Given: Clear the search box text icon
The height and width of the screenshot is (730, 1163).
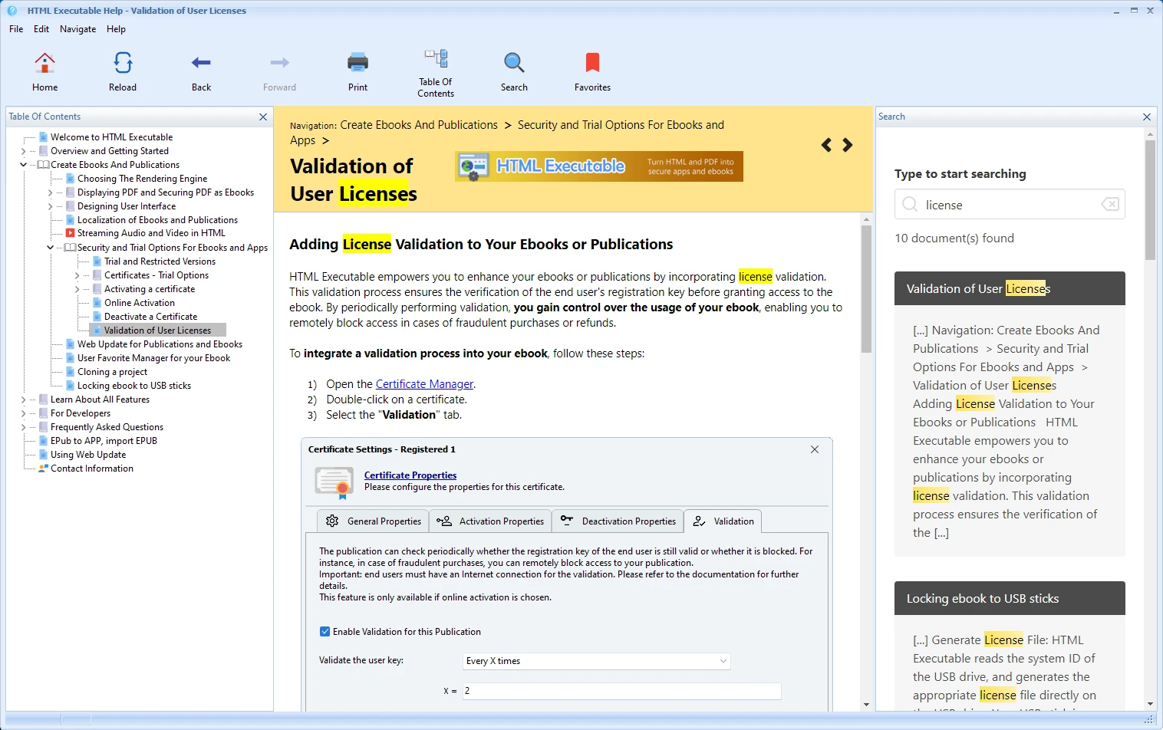Looking at the screenshot, I should (1109, 205).
